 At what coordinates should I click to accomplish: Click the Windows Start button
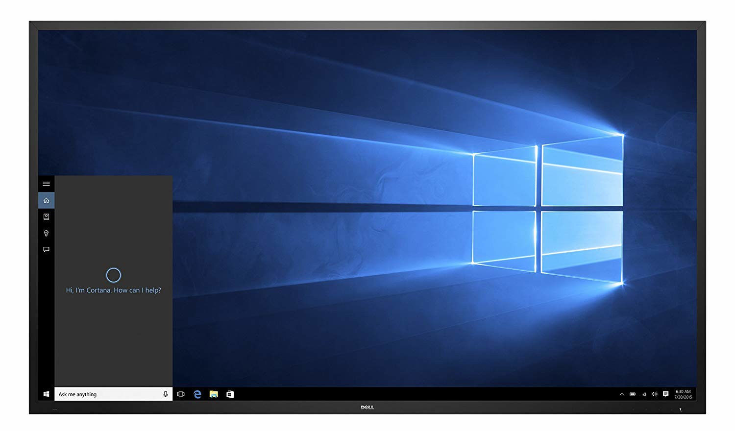click(46, 394)
